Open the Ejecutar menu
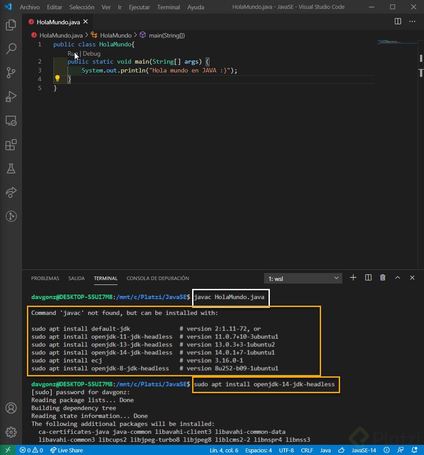Viewport: 424px width, 455px height. (139, 7)
